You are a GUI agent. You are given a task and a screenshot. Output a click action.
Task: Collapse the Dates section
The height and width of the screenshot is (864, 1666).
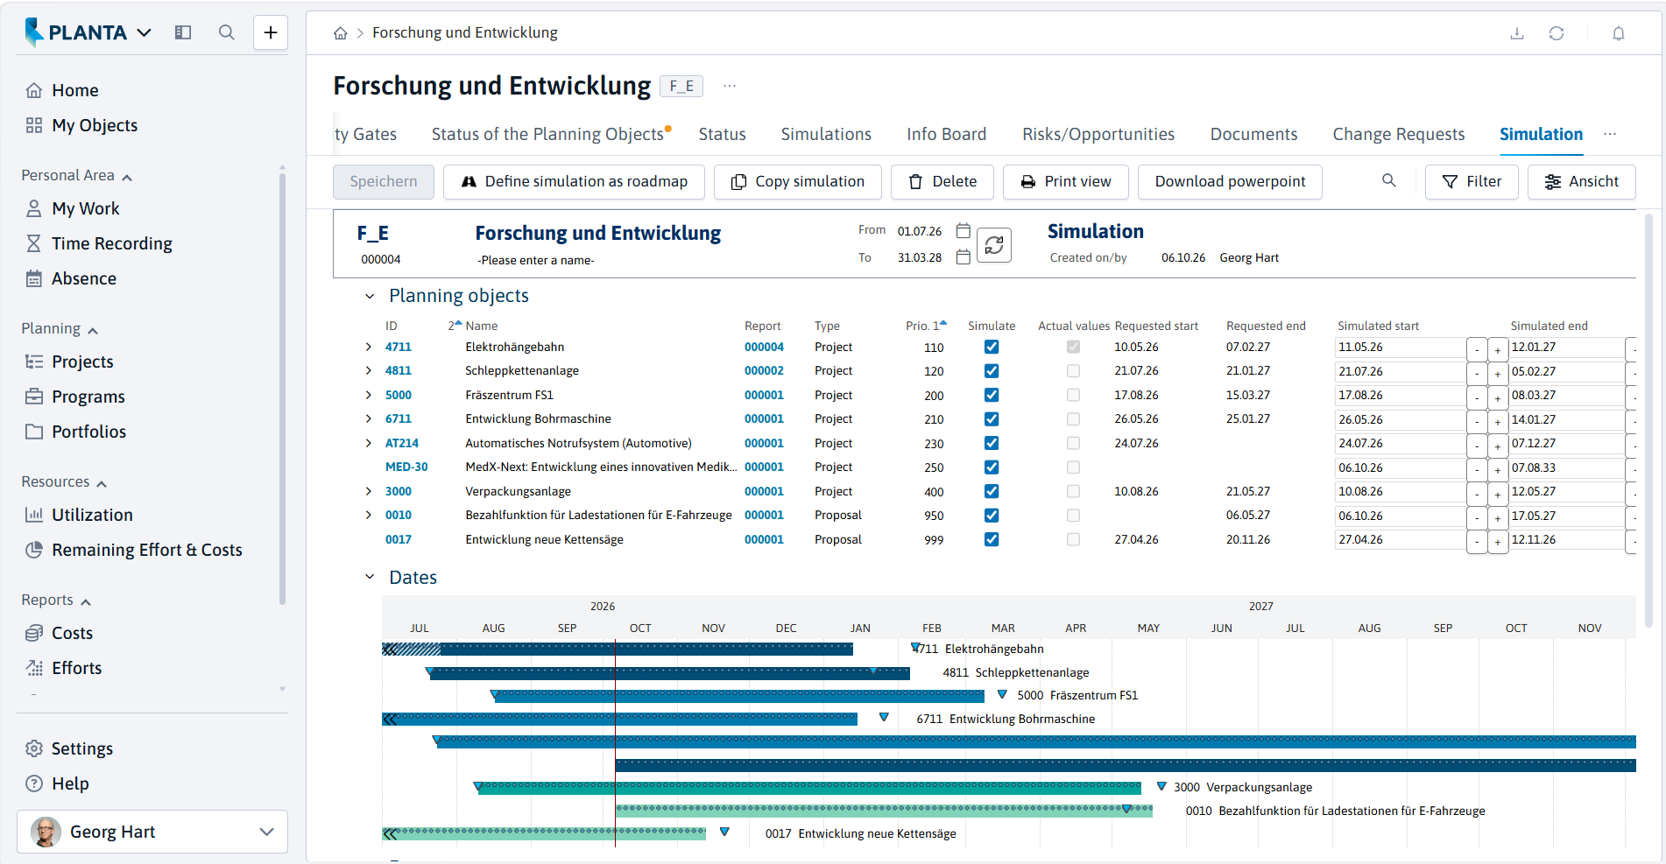point(370,577)
